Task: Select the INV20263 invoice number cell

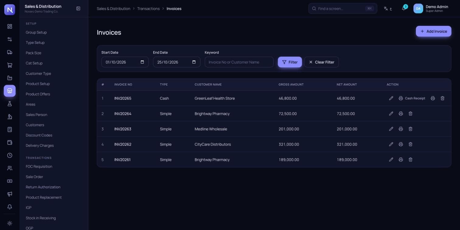Action: tap(123, 129)
